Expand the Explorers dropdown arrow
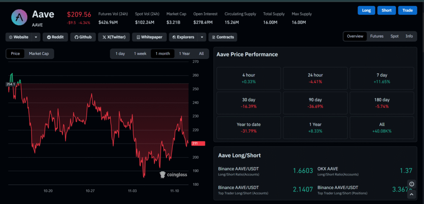This screenshot has width=424, height=204. 202,37
